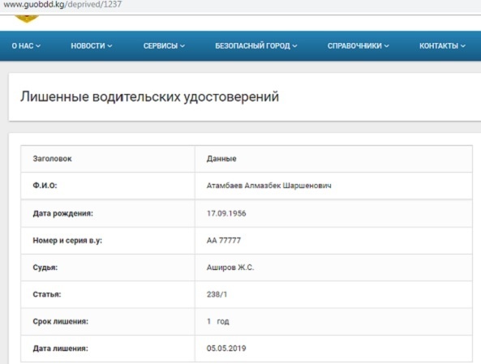Expand the СЕРВИСЫ dropdown chevron
The image size is (481, 364).
click(x=183, y=46)
